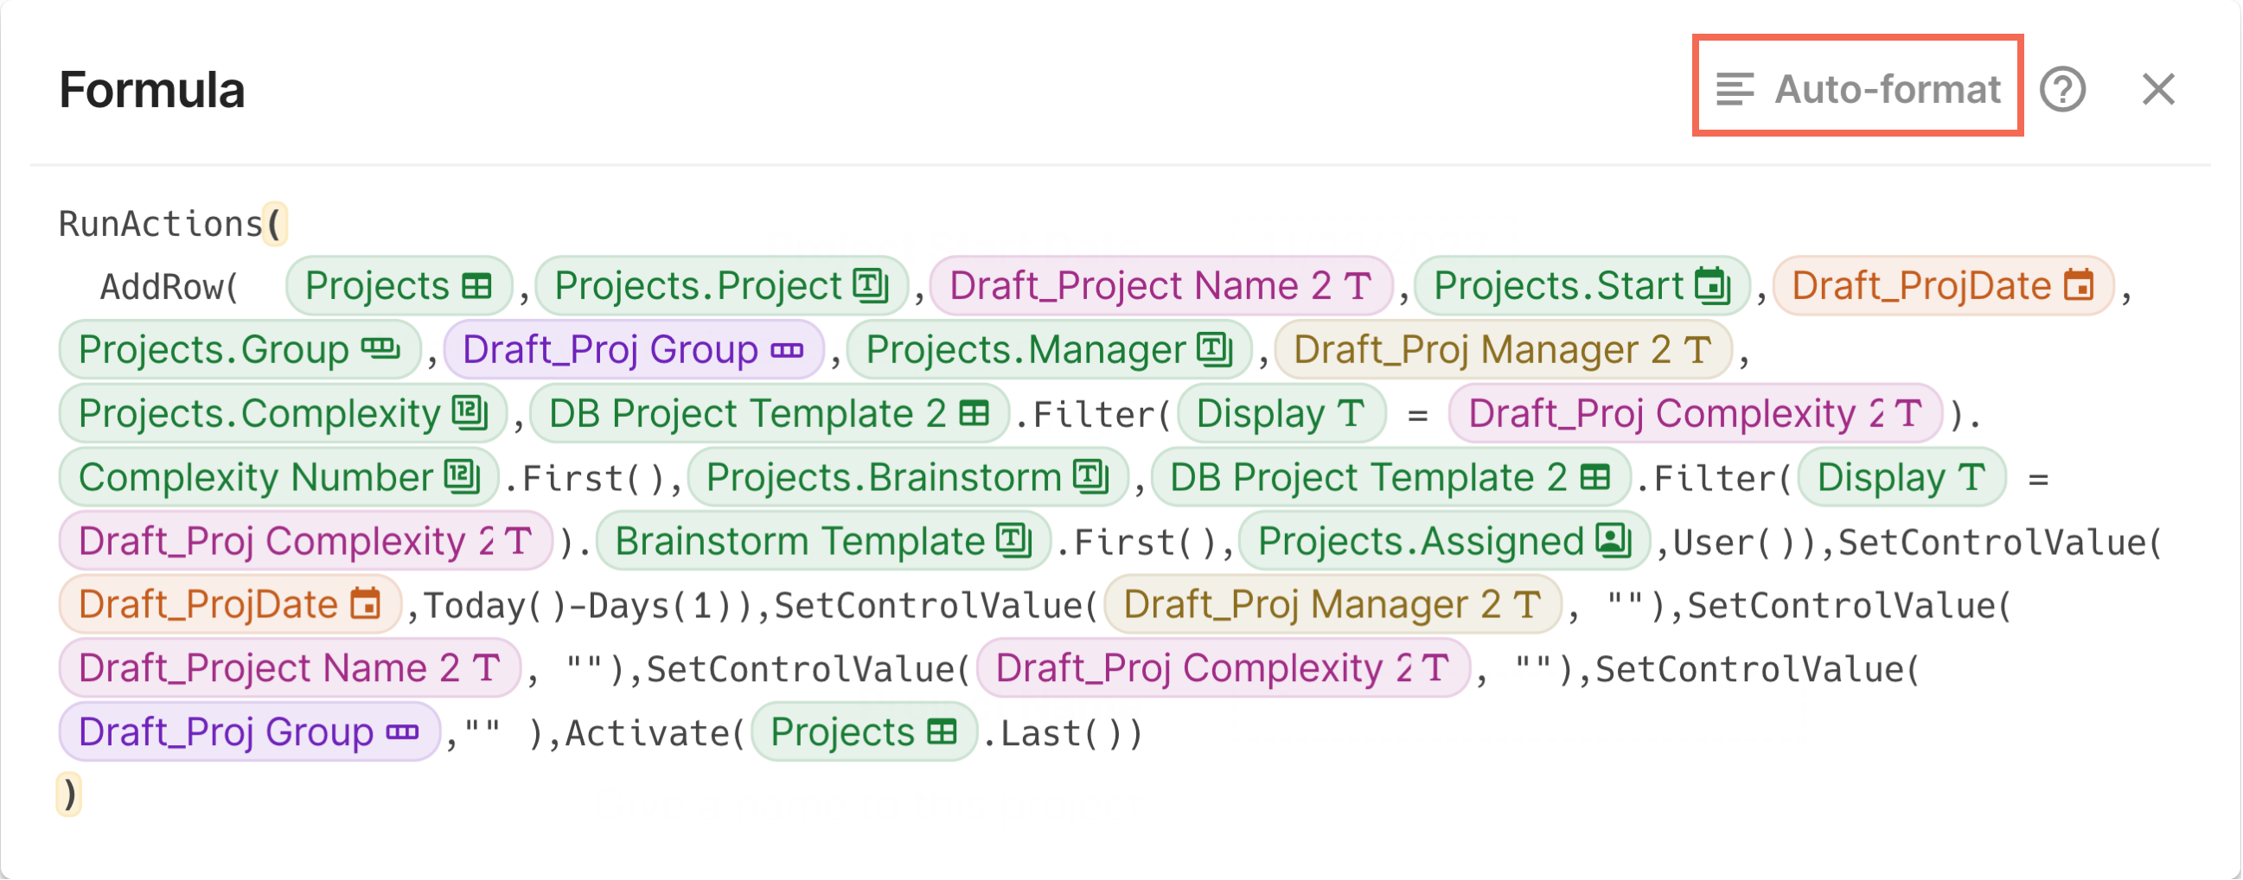Click the Formula heading text
2243x880 pixels.
pos(151,90)
